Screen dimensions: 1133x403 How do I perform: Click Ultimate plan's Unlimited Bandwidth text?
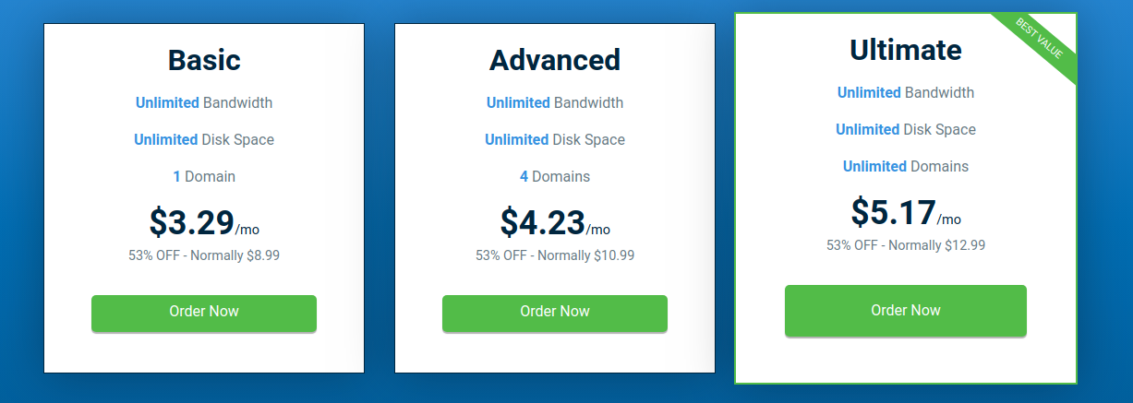click(x=906, y=92)
